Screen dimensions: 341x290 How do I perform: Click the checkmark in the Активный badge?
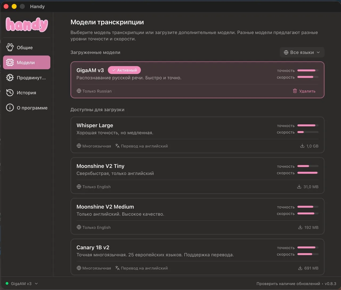[114, 70]
